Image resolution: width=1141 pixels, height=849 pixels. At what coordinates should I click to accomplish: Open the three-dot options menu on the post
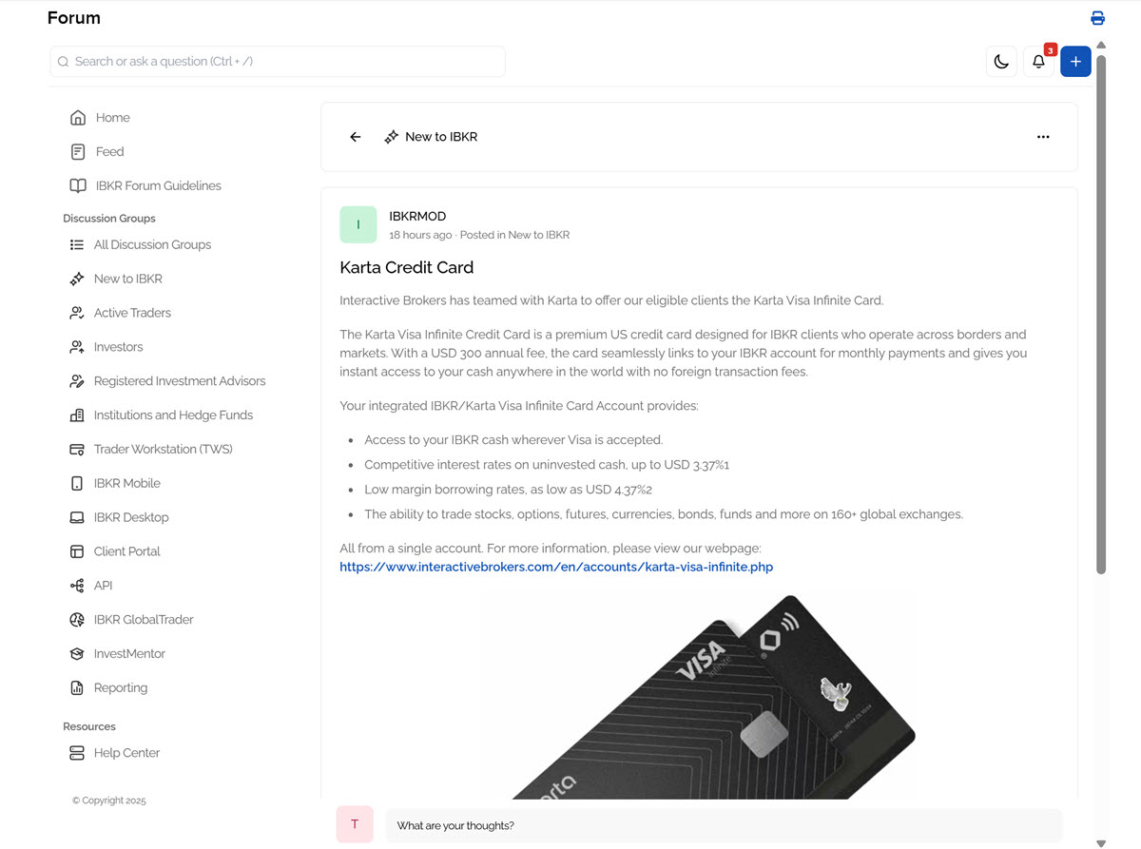point(1043,136)
